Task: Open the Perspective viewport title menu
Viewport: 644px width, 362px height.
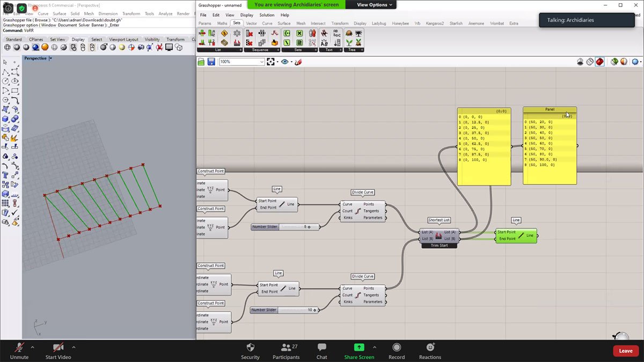Action: pyautogui.click(x=36, y=58)
